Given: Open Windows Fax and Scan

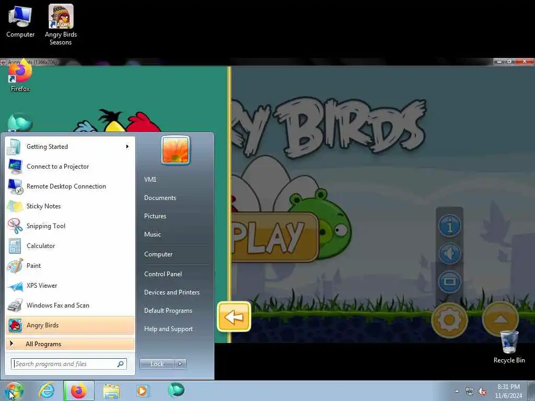Looking at the screenshot, I should tap(71, 305).
